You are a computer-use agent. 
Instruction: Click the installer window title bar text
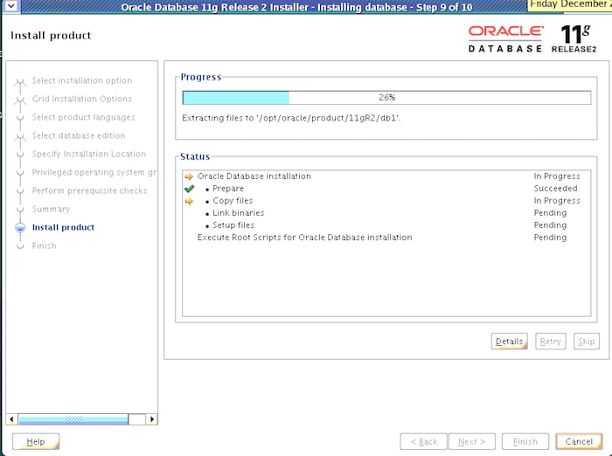296,7
